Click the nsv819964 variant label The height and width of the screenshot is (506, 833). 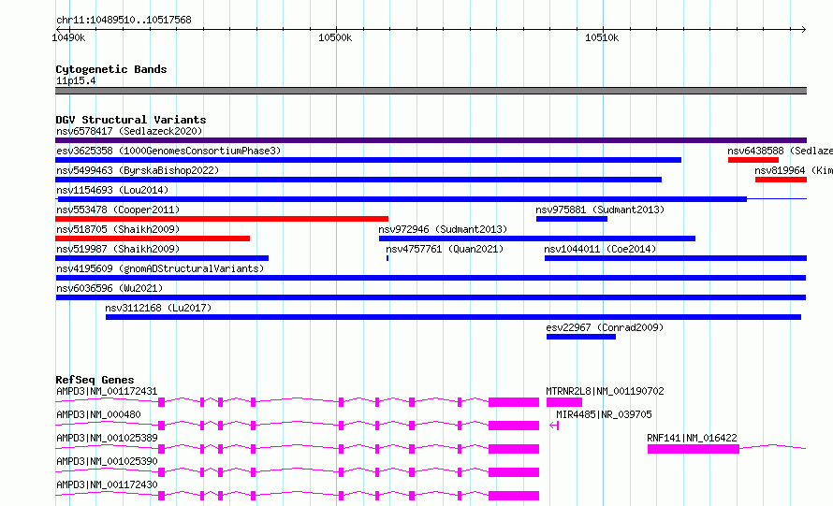794,170
